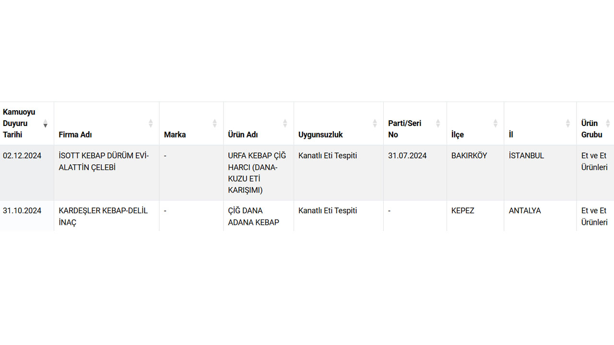Viewport: 614px width, 345px height.
Task: Click sort arrows in Ürün Adı column
Action: tap(285, 124)
